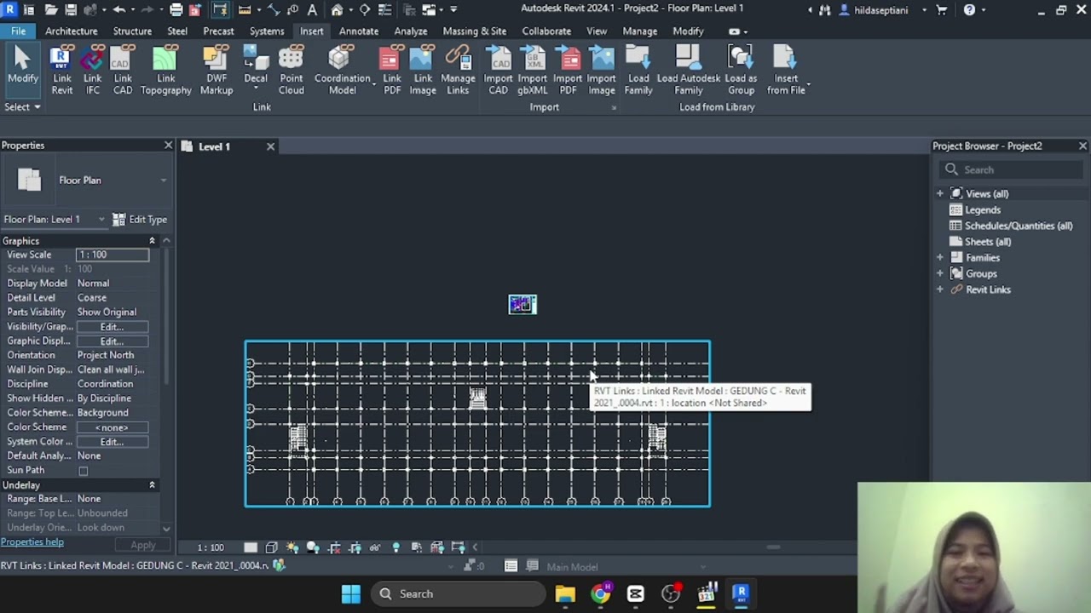
Task: Open File Explorer from taskbar
Action: click(x=565, y=593)
